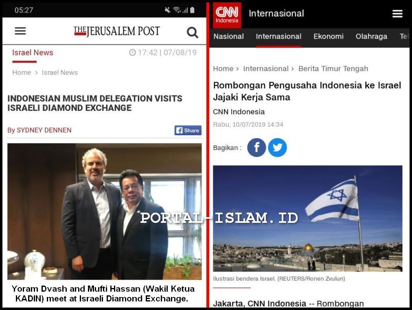Click Home breadcrumb on Jerusalem Post
412x310 pixels.
(22, 73)
